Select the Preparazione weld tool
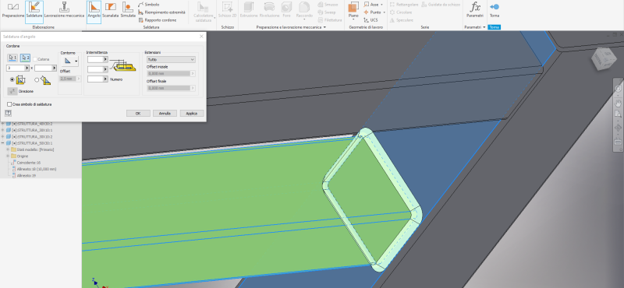 (x=13, y=11)
